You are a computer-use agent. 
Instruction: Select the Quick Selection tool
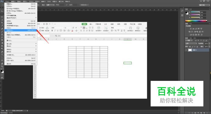tap(2, 20)
